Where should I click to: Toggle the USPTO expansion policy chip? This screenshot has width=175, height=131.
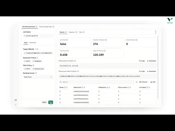pos(27,61)
